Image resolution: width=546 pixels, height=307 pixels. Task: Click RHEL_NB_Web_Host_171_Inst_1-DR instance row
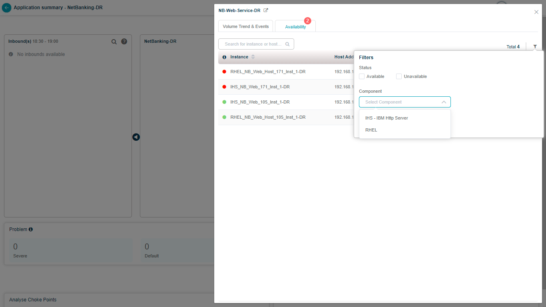(x=268, y=72)
